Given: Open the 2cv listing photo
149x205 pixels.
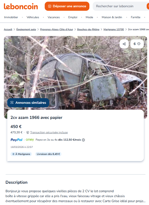Looking at the screenshot, I should pyautogui.click(x=76, y=73).
